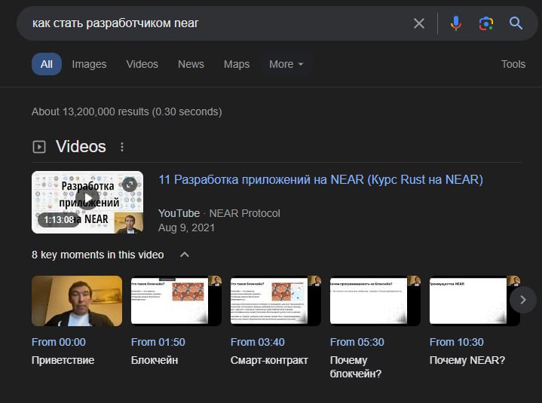Open Google Lens image search

[x=485, y=23]
